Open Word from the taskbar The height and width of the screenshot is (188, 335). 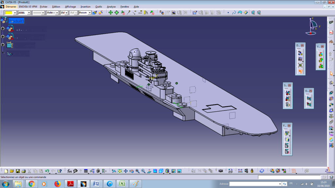(x=97, y=184)
